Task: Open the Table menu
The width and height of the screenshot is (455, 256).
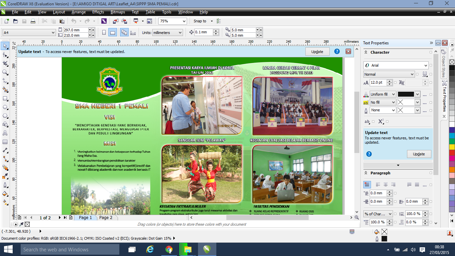Action: tap(150, 12)
